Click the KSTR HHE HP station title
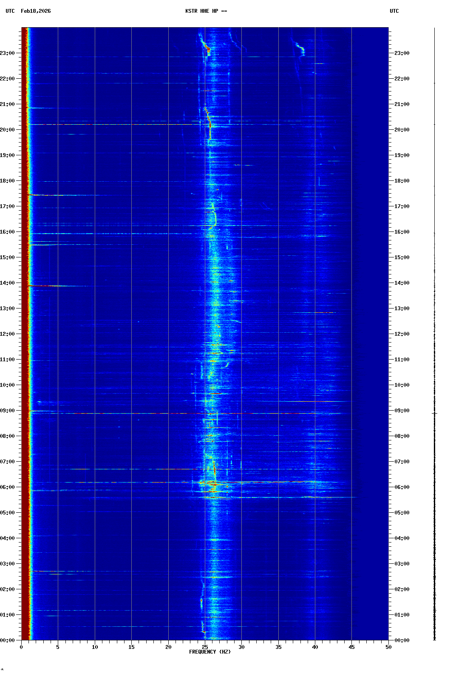Screen dimensions: 453x674 pyautogui.click(x=206, y=11)
